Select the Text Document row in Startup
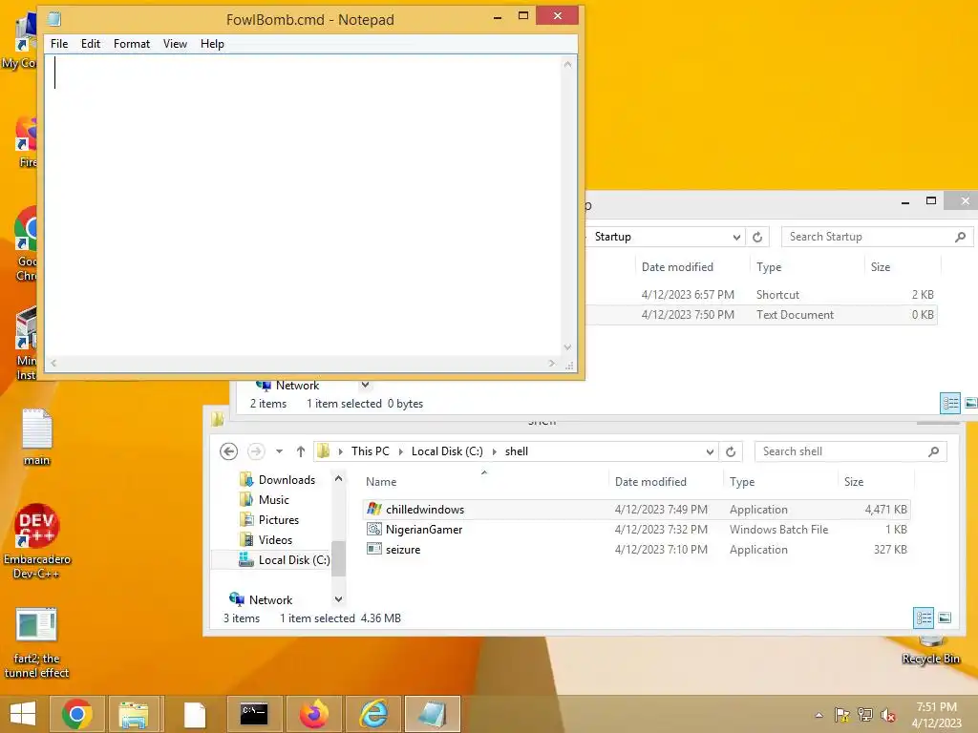 point(761,315)
